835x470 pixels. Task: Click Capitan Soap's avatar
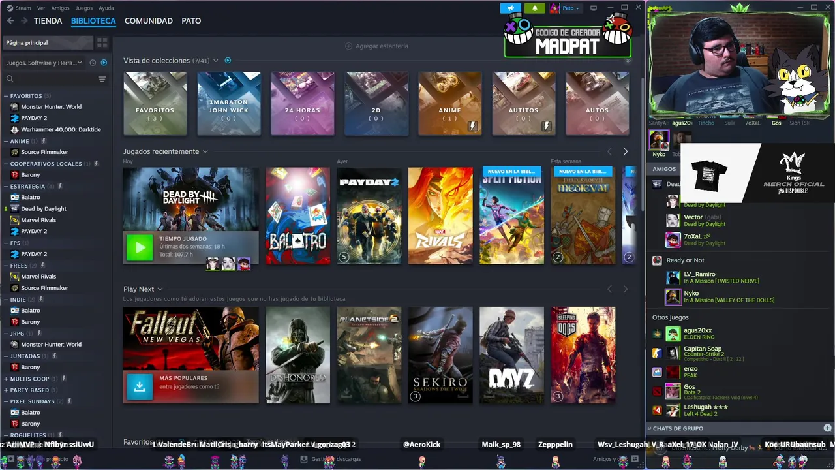click(673, 353)
